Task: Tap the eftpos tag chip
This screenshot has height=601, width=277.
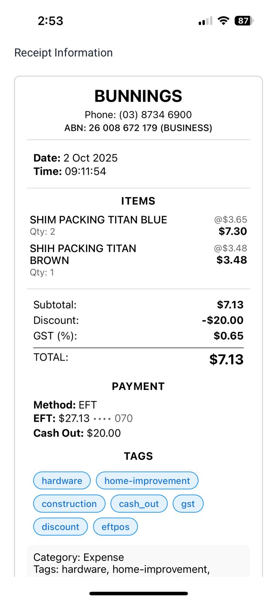Action: click(x=115, y=527)
